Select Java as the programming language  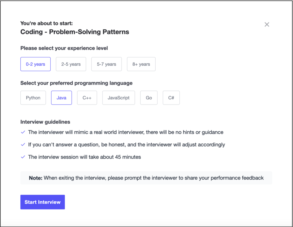pos(61,98)
